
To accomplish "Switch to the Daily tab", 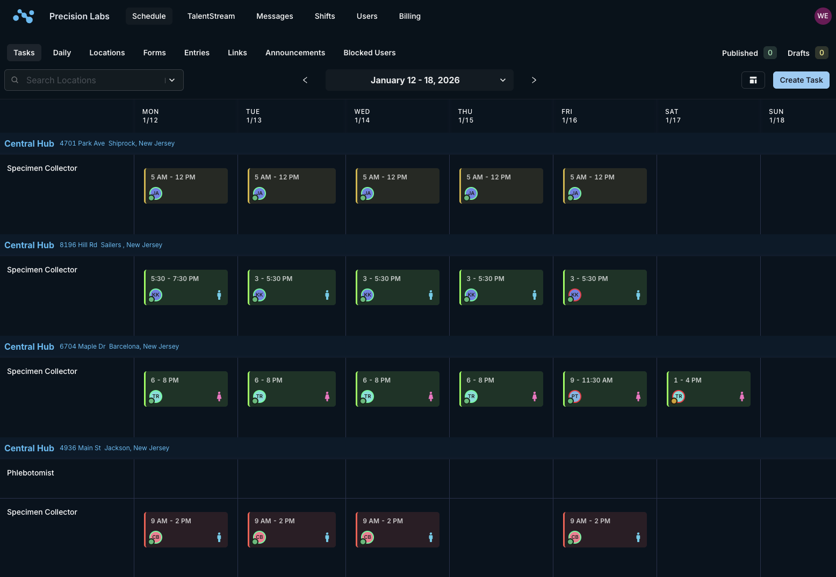I will click(x=61, y=52).
